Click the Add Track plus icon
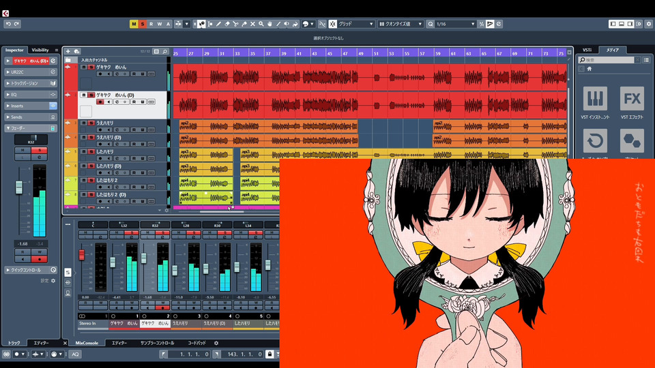Viewport: 655px width, 368px height. [68, 51]
